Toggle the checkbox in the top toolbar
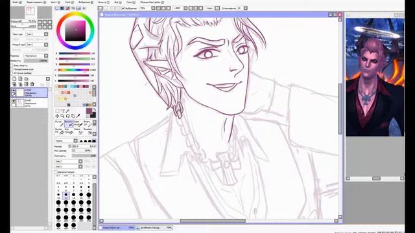Image resolution: width=415 pixels, height=233 pixels. pyautogui.click(x=123, y=8)
